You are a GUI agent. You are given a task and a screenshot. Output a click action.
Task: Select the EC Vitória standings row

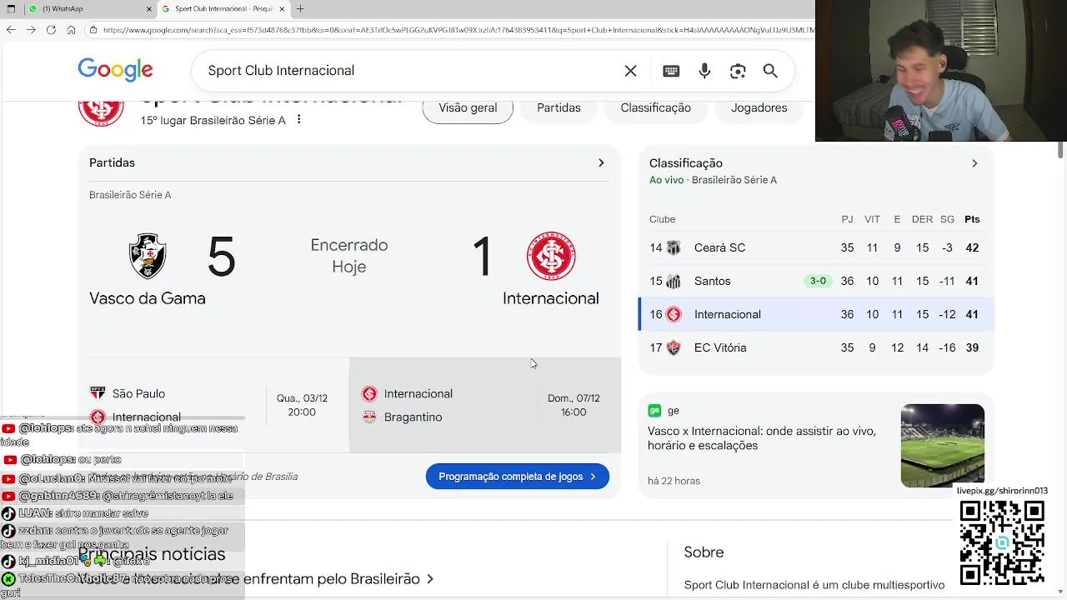816,347
